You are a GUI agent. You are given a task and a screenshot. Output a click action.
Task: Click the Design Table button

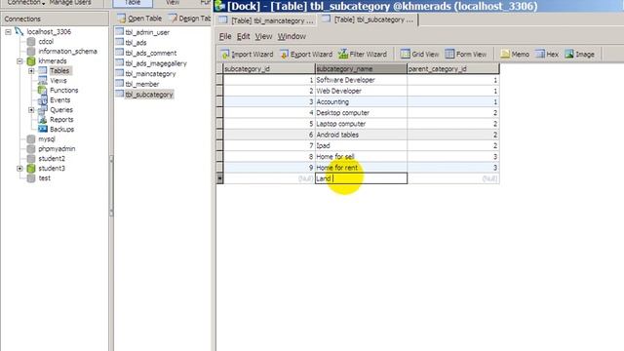coord(189,19)
